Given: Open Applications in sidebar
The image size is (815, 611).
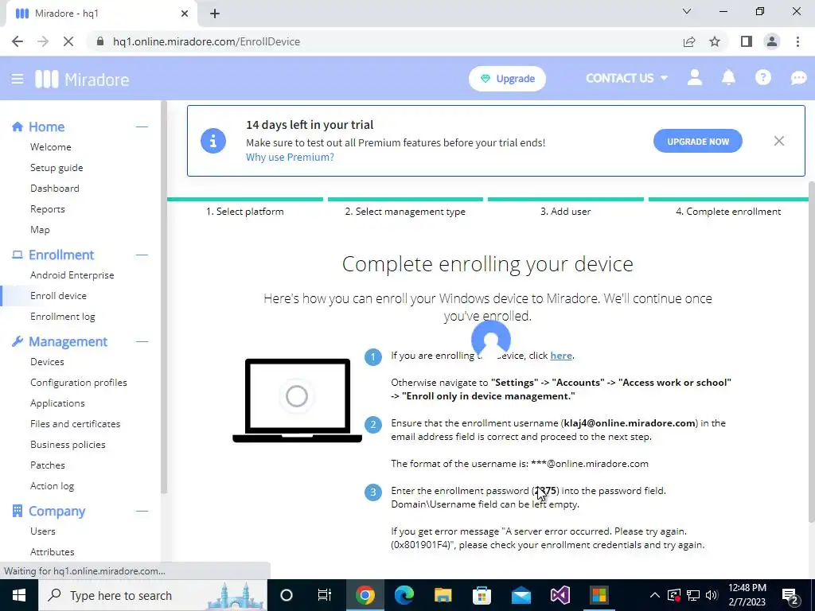Looking at the screenshot, I should pos(57,403).
